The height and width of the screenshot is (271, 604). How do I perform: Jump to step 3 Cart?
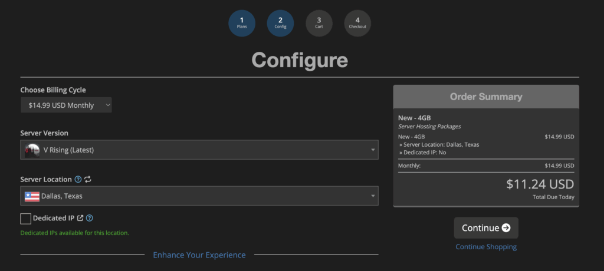pos(319,23)
